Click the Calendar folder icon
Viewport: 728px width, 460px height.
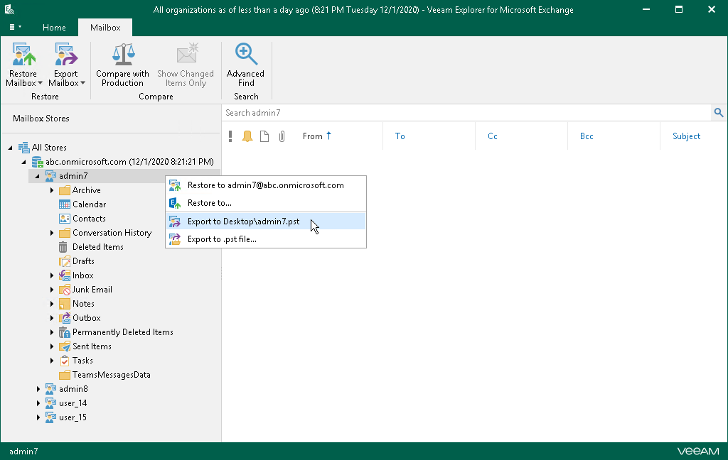65,204
